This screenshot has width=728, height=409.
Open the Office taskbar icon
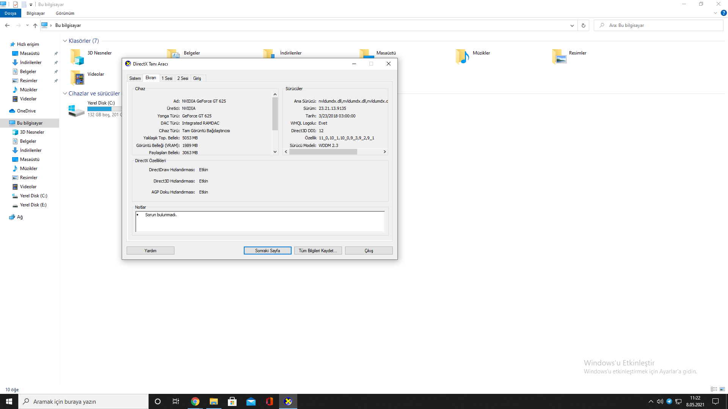pyautogui.click(x=269, y=401)
